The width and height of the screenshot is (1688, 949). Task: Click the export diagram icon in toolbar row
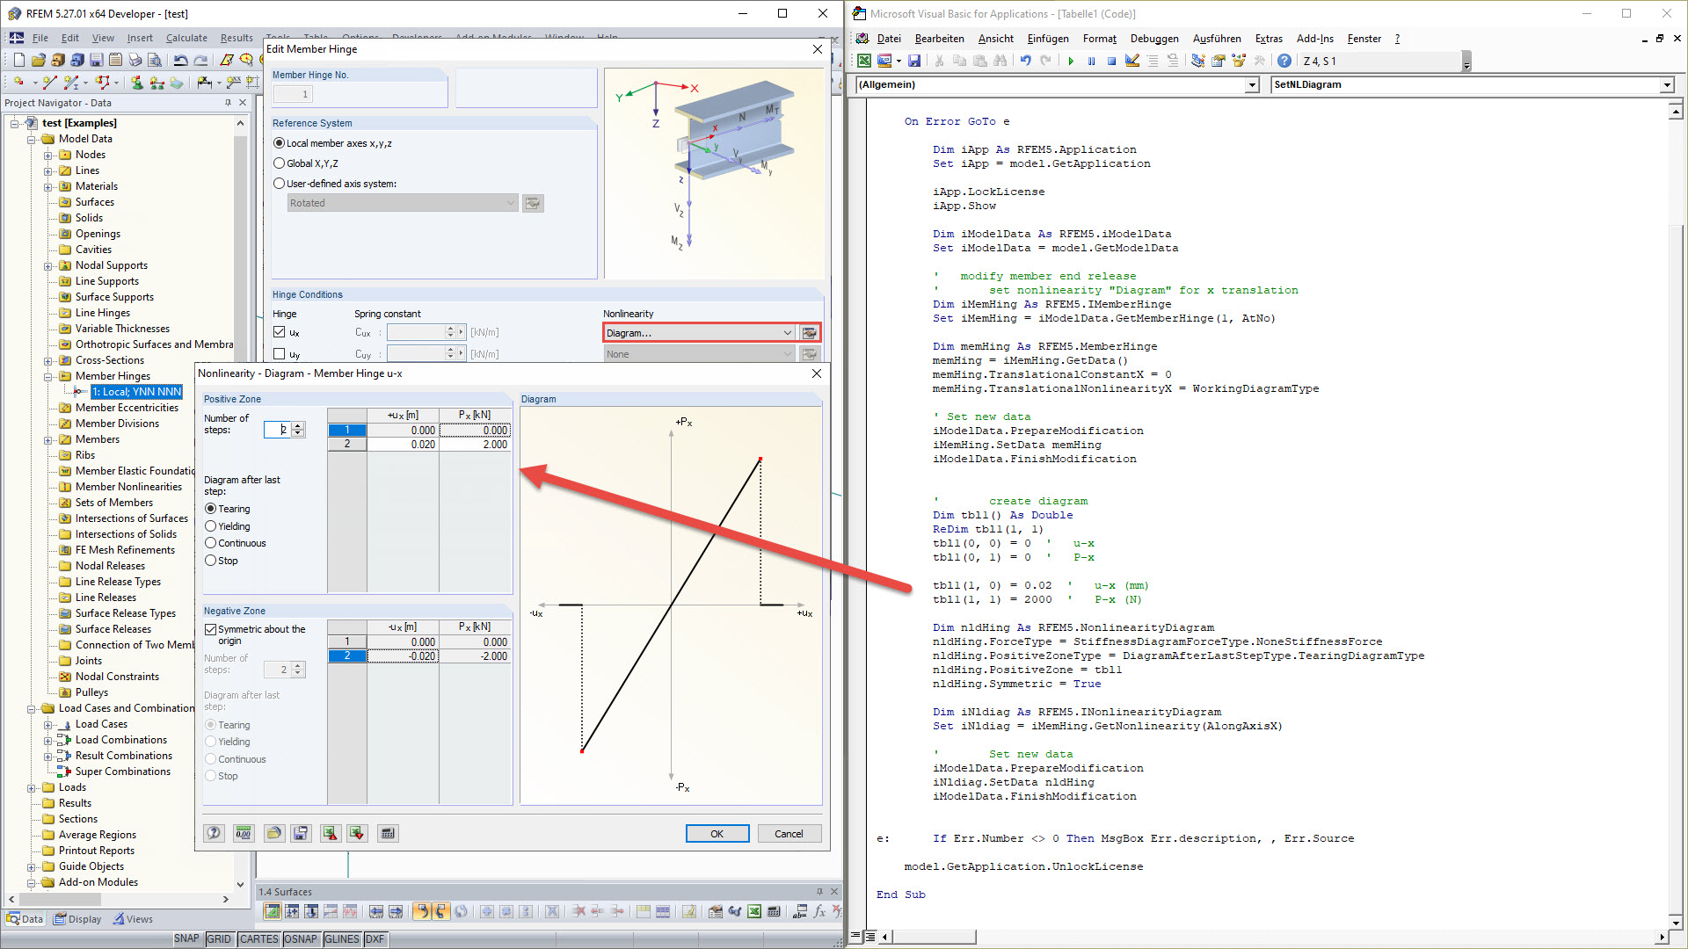pos(360,833)
